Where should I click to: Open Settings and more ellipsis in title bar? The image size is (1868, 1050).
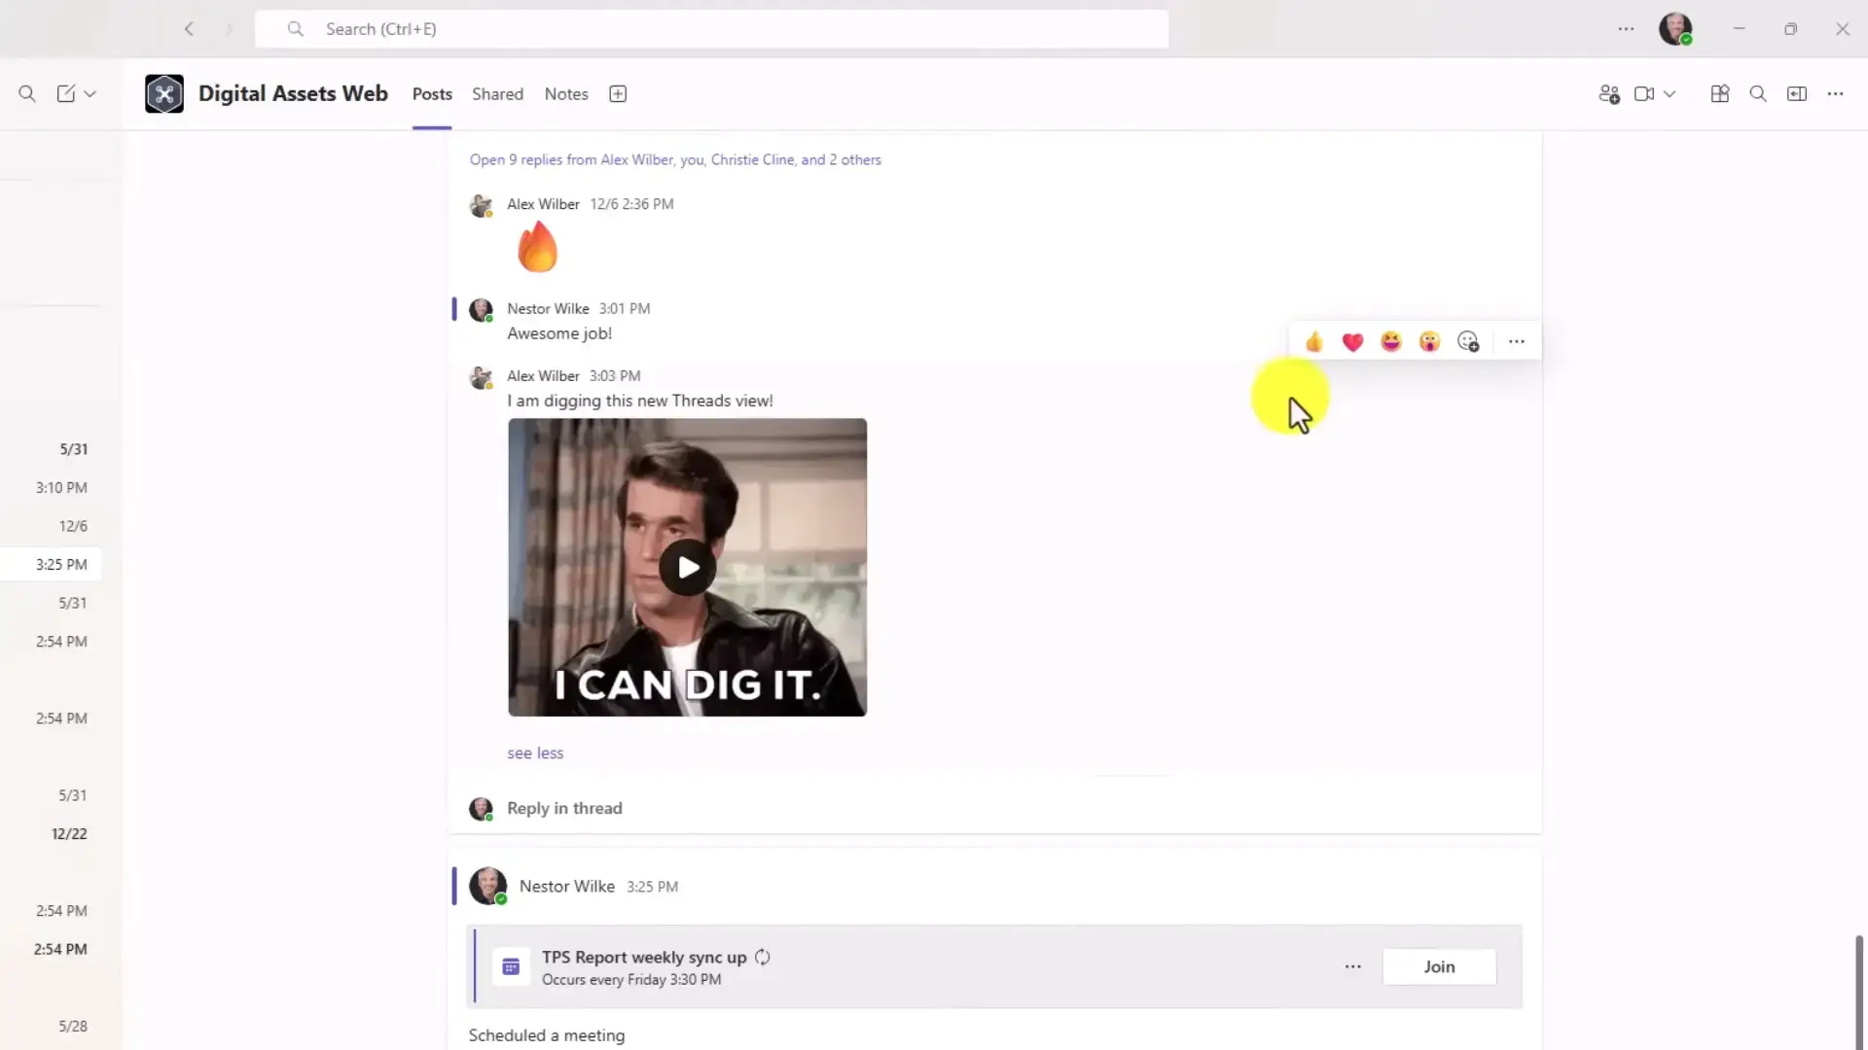pyautogui.click(x=1626, y=29)
